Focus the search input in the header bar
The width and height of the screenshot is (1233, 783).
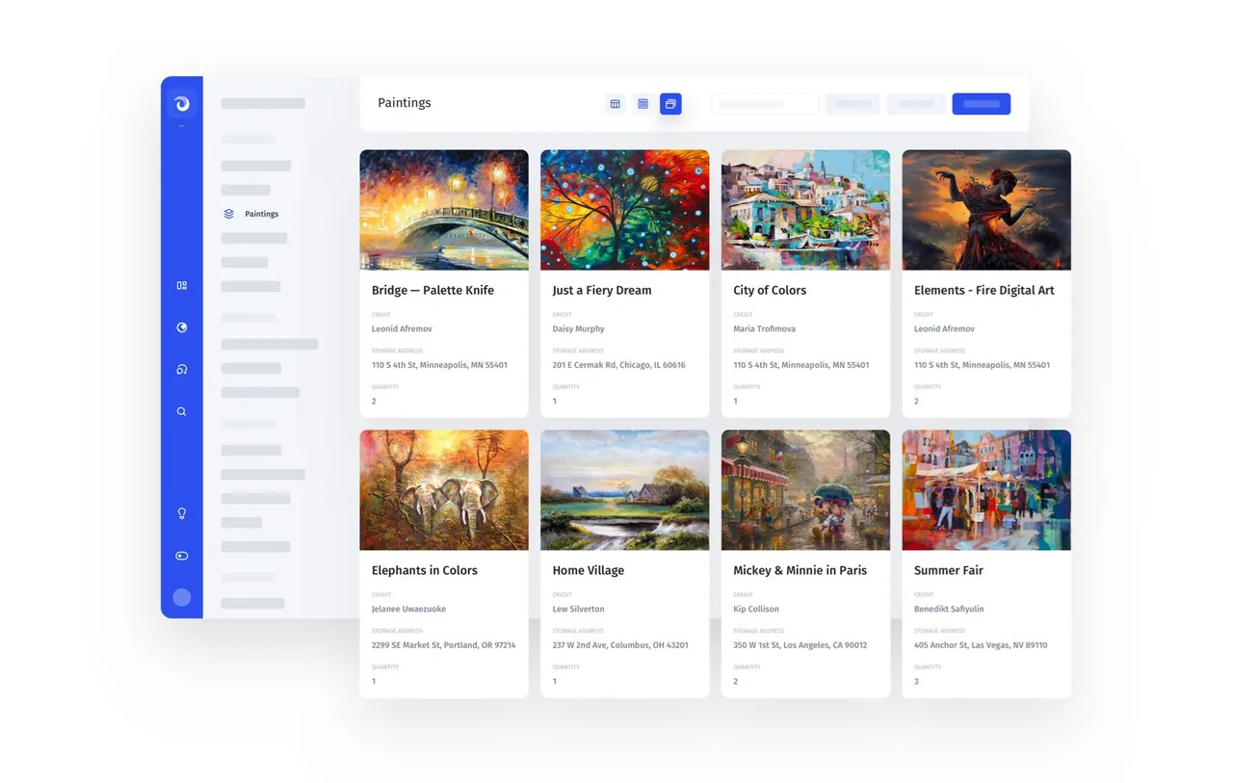click(x=765, y=104)
